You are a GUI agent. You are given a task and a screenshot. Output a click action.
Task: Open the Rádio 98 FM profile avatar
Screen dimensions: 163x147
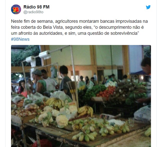pos(16,9)
